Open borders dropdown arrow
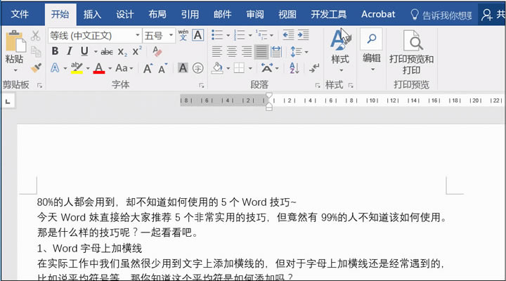The height and width of the screenshot is (281, 506). coord(250,68)
